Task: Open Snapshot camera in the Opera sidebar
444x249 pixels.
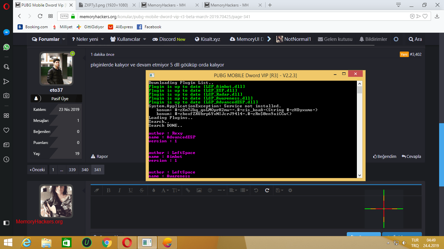Action: click(x=7, y=95)
